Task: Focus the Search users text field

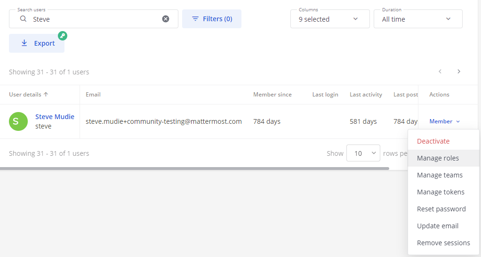Action: coord(94,19)
